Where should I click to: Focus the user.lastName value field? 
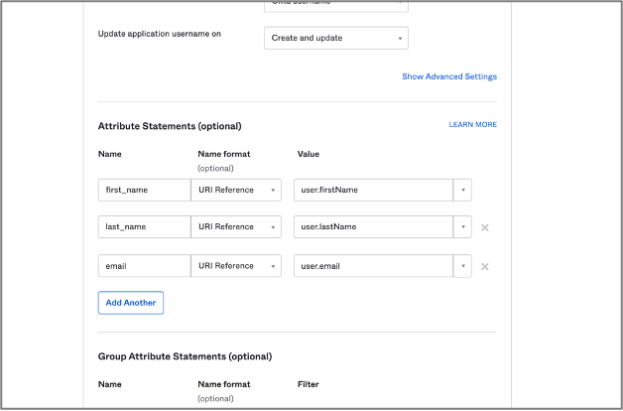(373, 227)
